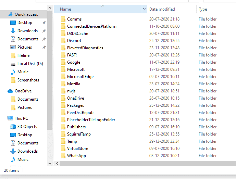
Task: Click the horizontal scrollbar left arrow
Action: [57, 163]
